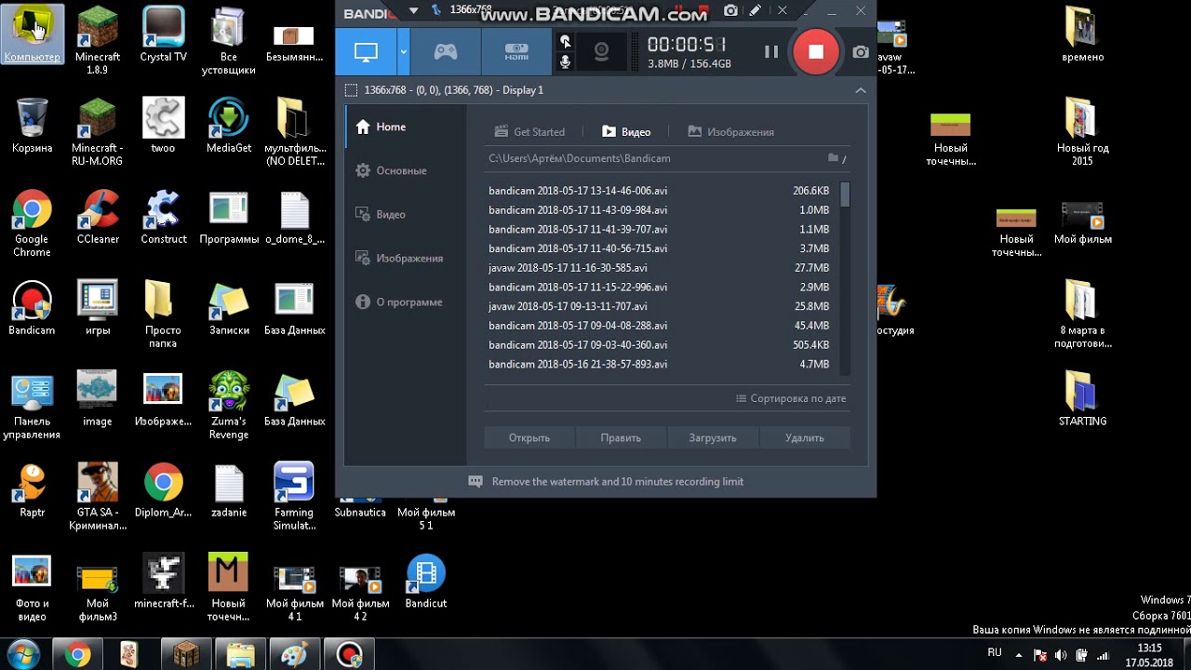Select bandicam 2018-05-17 11-40-56-715.avi
This screenshot has height=670, width=1191.
click(x=659, y=248)
